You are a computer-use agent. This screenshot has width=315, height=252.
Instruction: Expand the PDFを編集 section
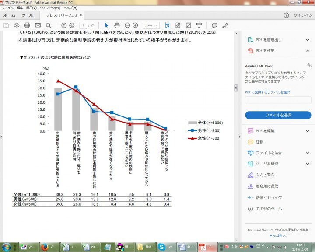[x=308, y=131]
